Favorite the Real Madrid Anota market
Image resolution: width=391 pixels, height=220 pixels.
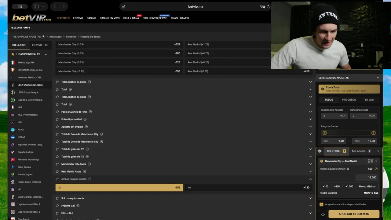(57, 171)
